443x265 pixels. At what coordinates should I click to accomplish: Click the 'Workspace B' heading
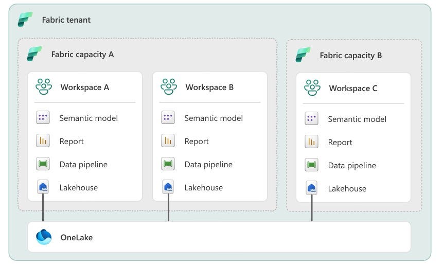point(209,87)
